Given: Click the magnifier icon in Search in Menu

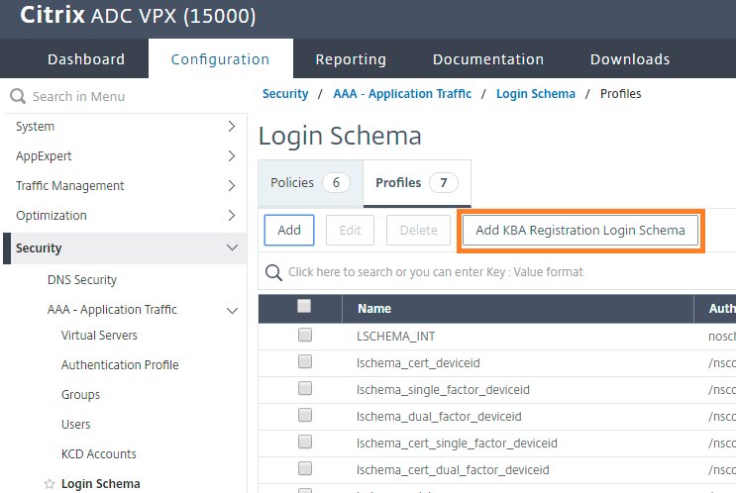Looking at the screenshot, I should (x=18, y=96).
